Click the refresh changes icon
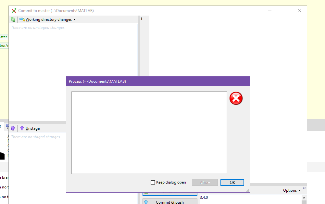 tap(13, 19)
